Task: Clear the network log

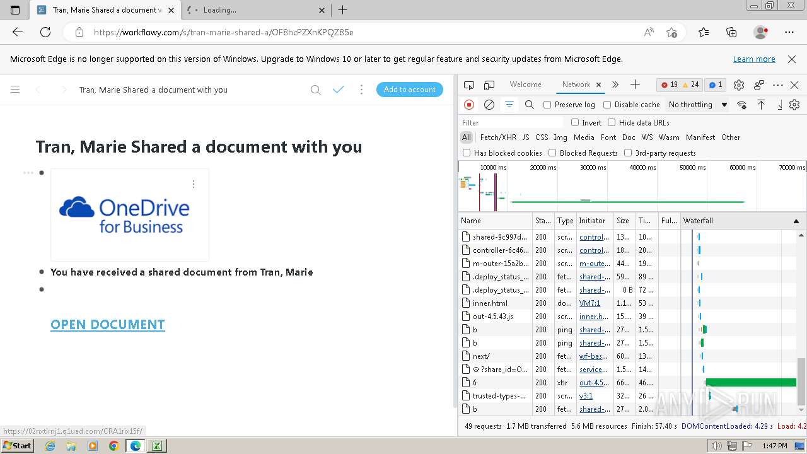Action: click(x=489, y=105)
